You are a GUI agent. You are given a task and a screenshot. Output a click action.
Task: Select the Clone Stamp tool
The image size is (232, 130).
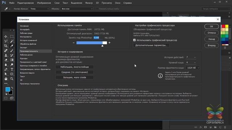click(6, 55)
